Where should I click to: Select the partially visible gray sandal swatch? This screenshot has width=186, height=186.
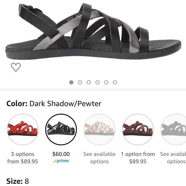tap(173, 130)
